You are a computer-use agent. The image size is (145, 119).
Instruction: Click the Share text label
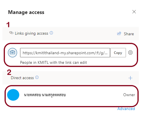click(129, 34)
